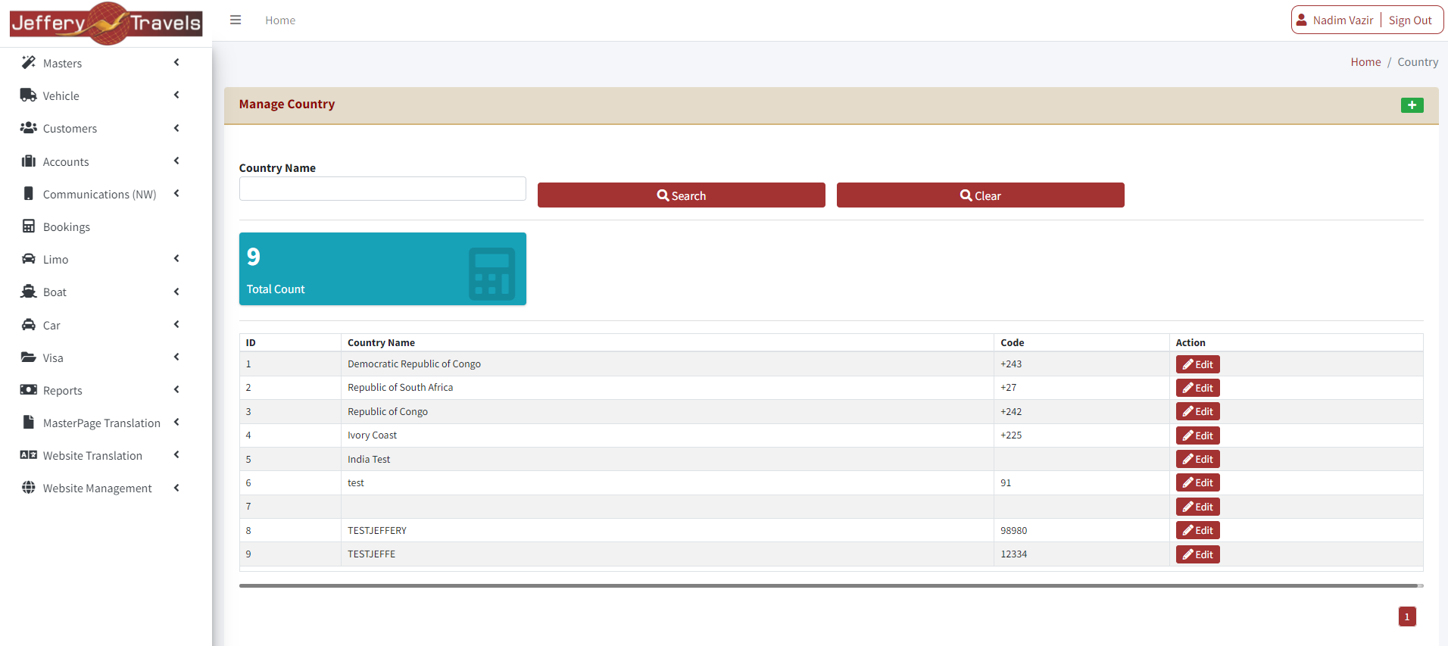This screenshot has height=646, width=1448.
Task: Click the Customers group icon
Action: [x=29, y=128]
